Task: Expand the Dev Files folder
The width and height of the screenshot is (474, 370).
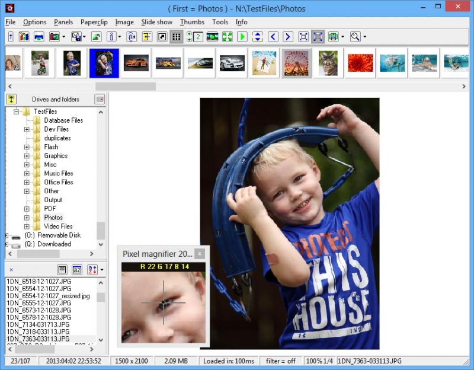Action: pyautogui.click(x=27, y=129)
